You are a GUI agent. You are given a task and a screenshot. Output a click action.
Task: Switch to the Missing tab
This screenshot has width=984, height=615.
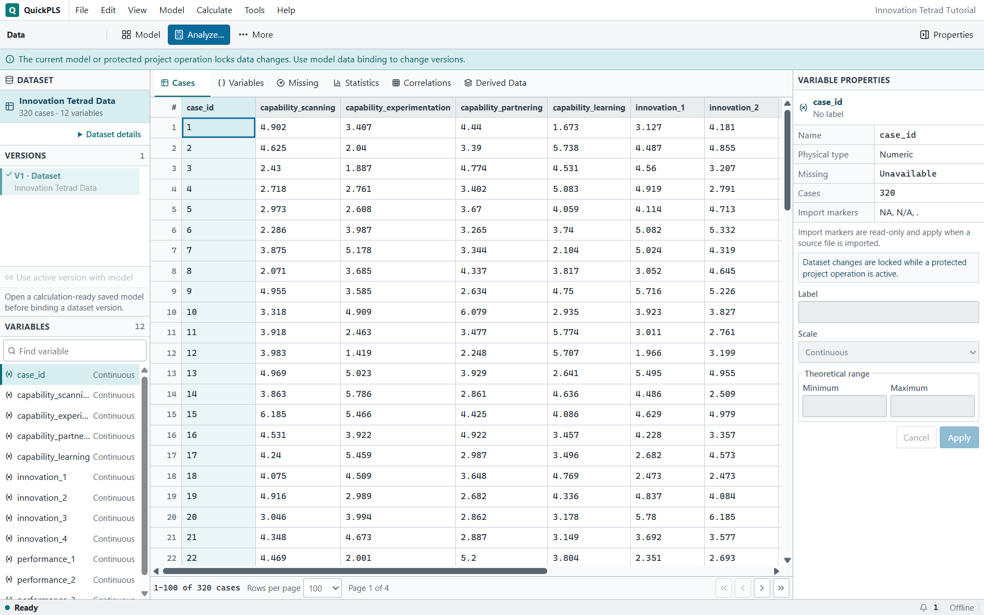click(297, 83)
